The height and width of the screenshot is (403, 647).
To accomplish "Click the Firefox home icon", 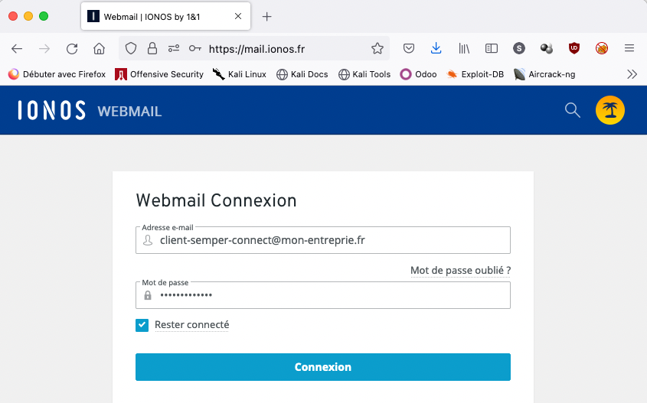I will click(x=99, y=48).
